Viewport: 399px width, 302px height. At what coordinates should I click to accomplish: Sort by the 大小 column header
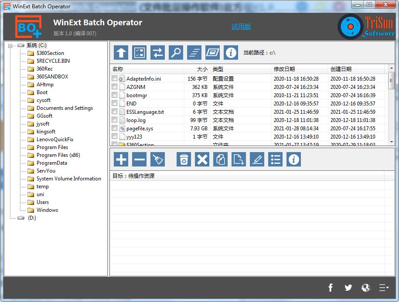click(x=197, y=69)
